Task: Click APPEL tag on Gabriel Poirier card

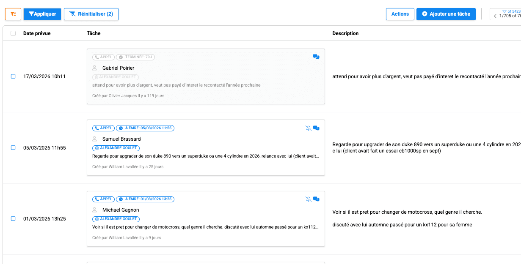Action: click(x=103, y=57)
